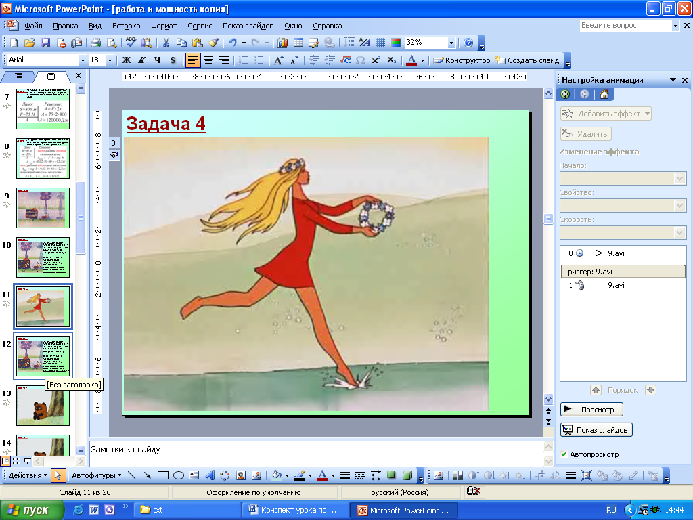Open line color brush in drawing toolbar
The height and width of the screenshot is (520, 693).
click(x=299, y=475)
